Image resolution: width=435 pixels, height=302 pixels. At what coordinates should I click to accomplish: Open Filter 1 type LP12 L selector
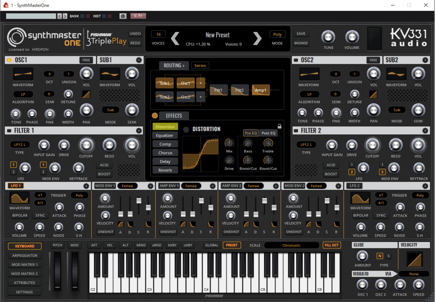(20, 144)
